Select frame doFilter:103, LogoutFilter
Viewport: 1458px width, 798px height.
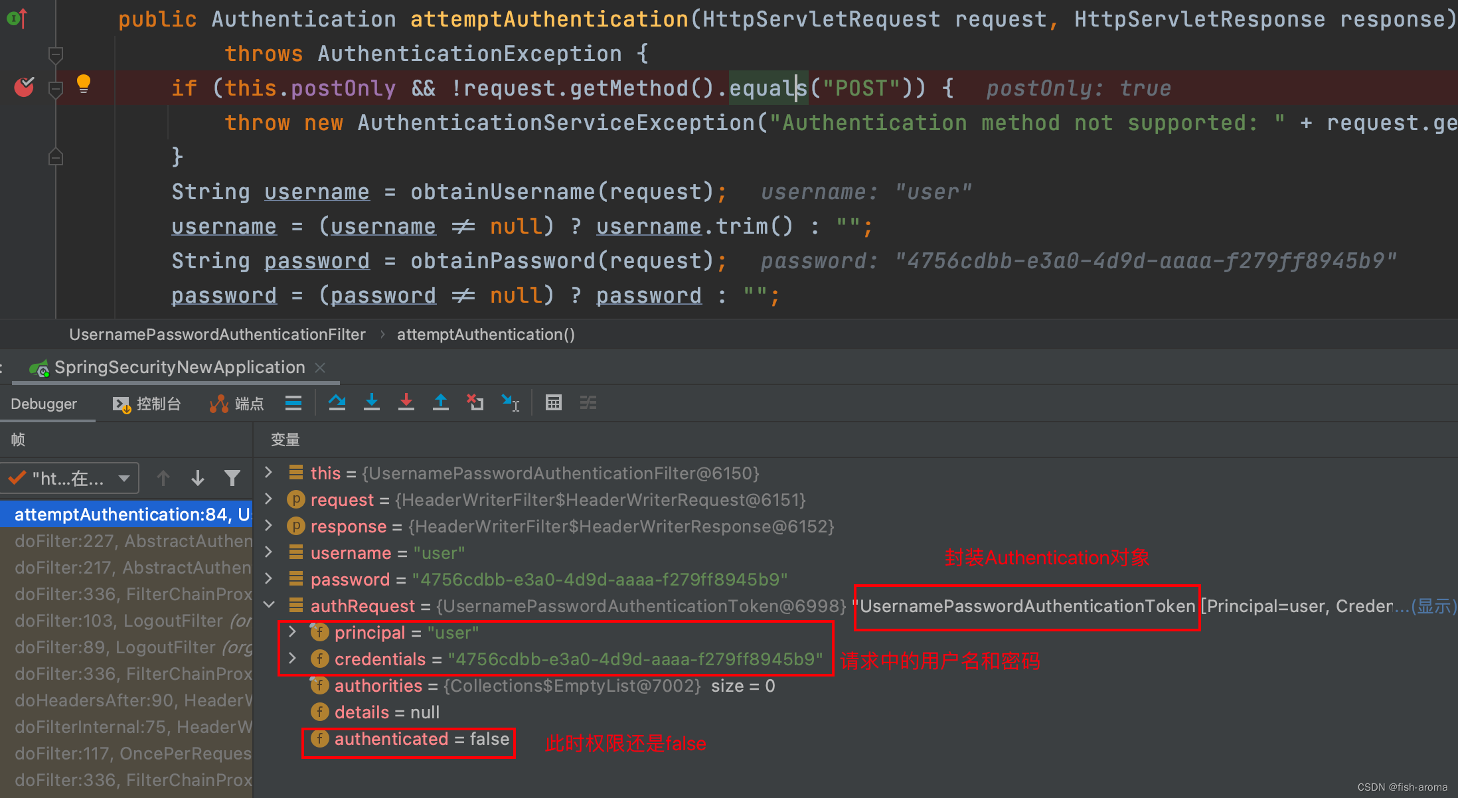[126, 621]
